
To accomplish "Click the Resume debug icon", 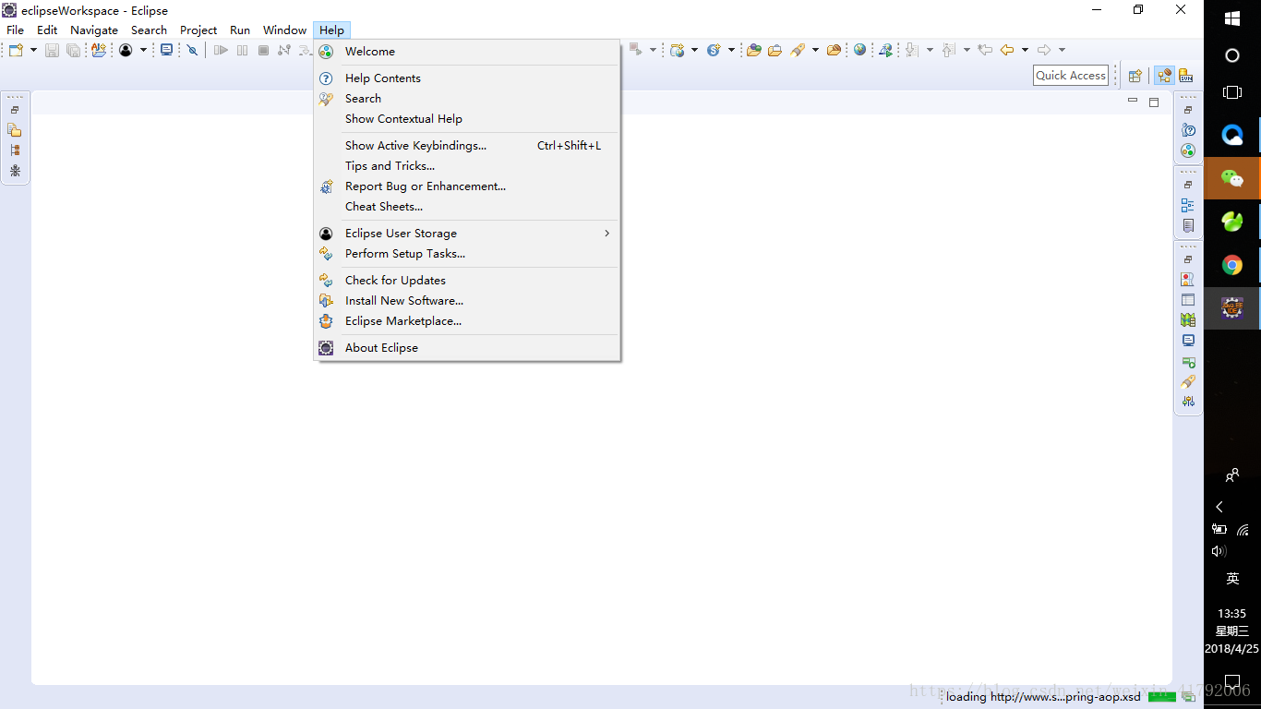I will [221, 50].
